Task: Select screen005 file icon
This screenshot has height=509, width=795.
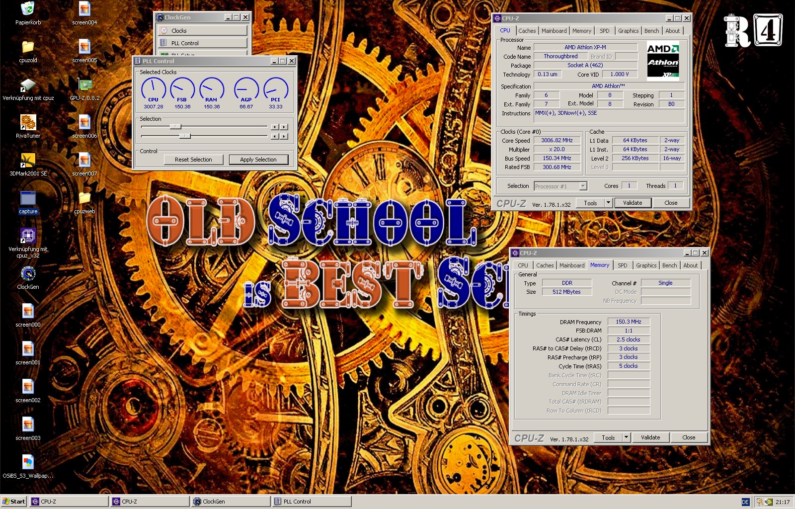Action: (84, 47)
